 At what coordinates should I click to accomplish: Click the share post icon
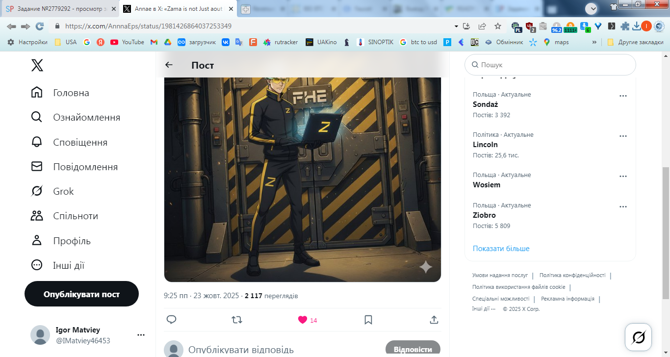[434, 320]
